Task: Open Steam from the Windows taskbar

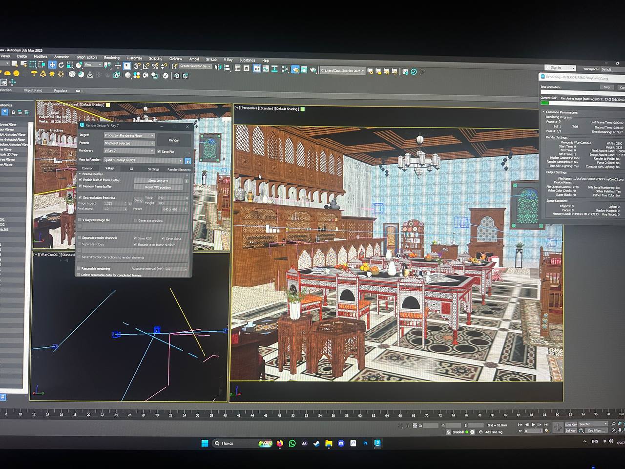Action: click(316, 444)
